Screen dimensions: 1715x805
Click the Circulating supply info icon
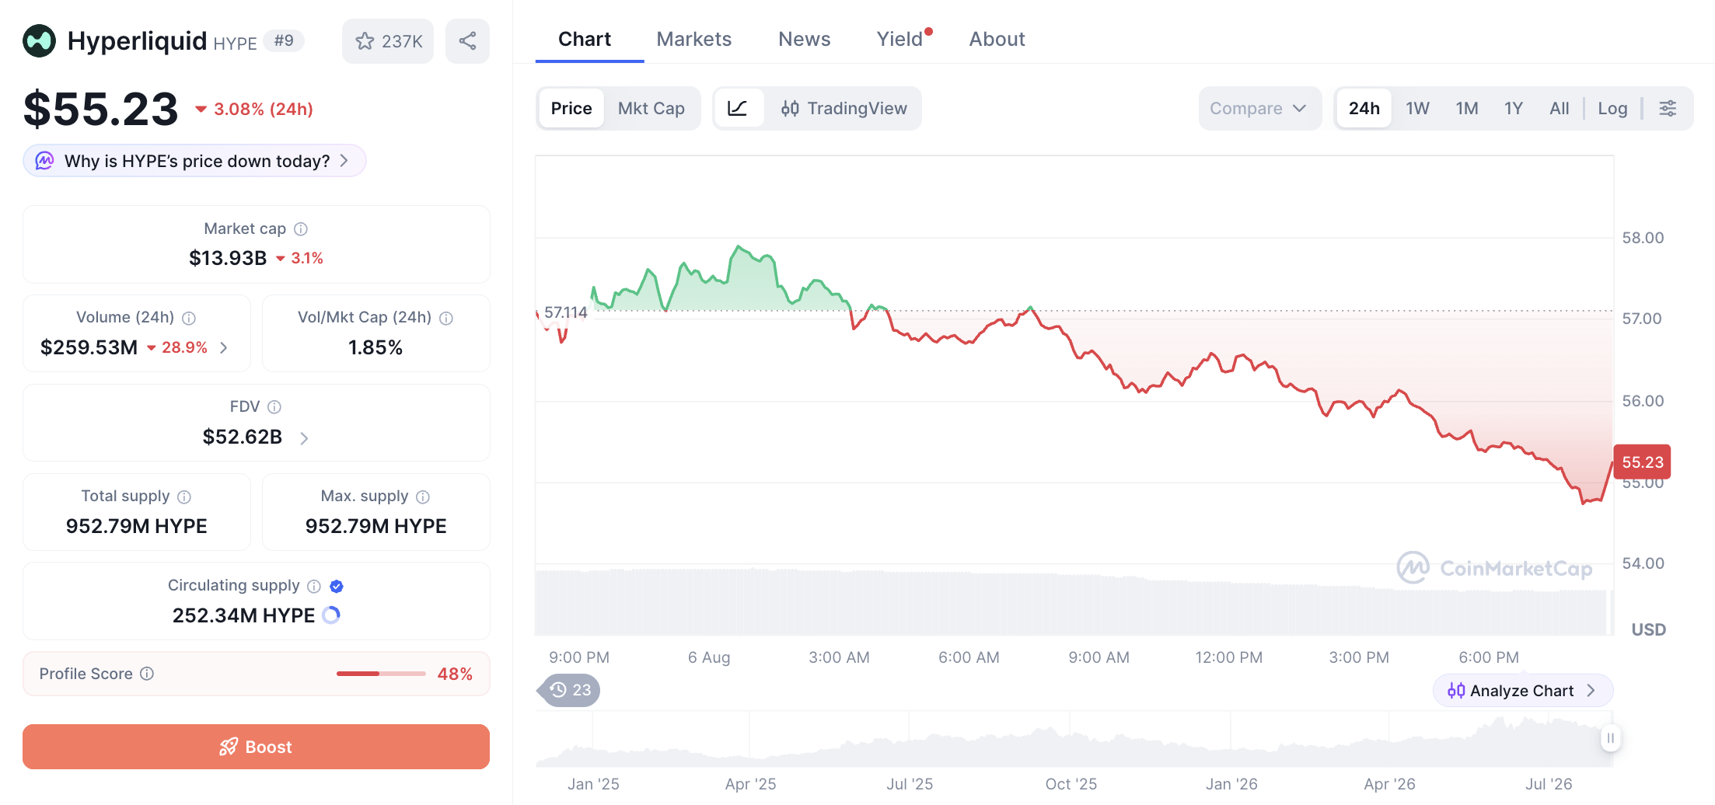[x=314, y=586]
